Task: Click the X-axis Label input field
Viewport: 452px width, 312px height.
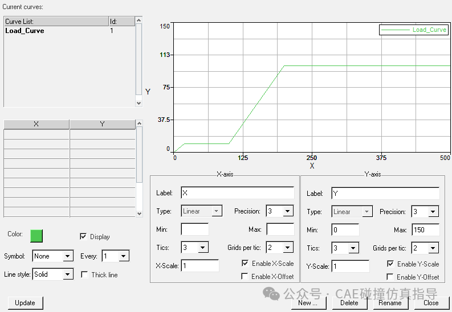Action: 238,193
